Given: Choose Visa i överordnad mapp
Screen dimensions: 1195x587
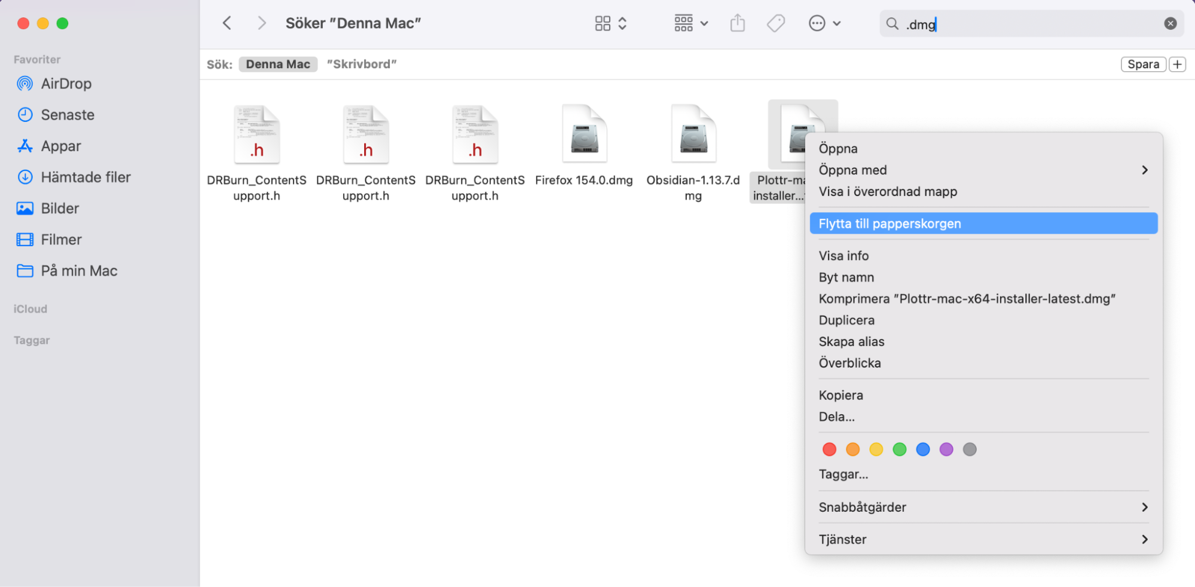Looking at the screenshot, I should pos(983,191).
